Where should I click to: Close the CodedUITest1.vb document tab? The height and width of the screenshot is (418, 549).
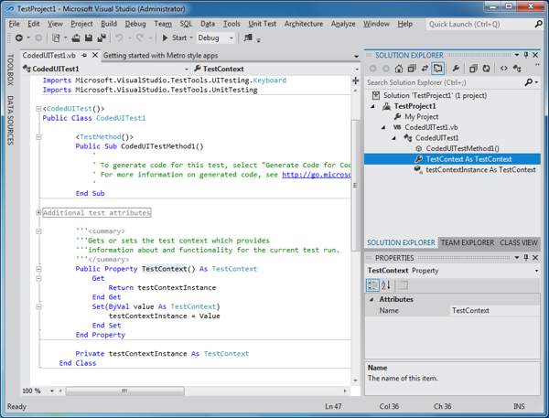pyautogui.click(x=95, y=55)
